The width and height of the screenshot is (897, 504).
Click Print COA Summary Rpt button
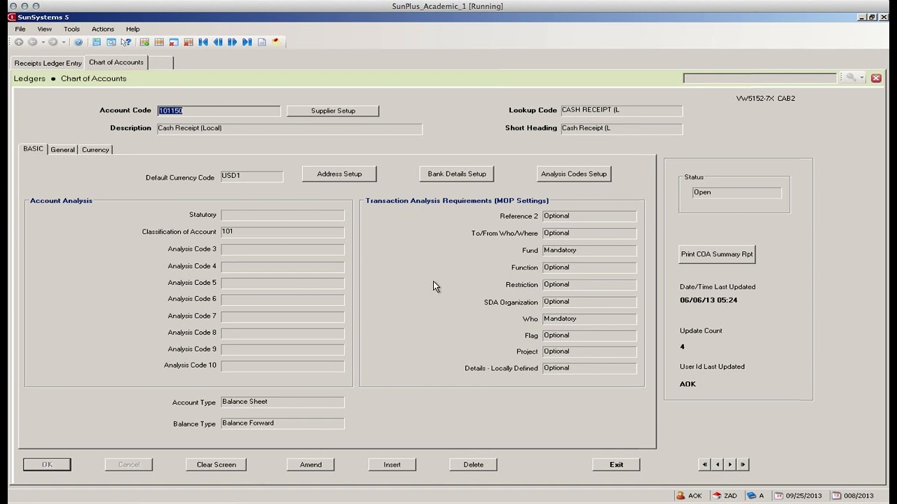click(717, 254)
